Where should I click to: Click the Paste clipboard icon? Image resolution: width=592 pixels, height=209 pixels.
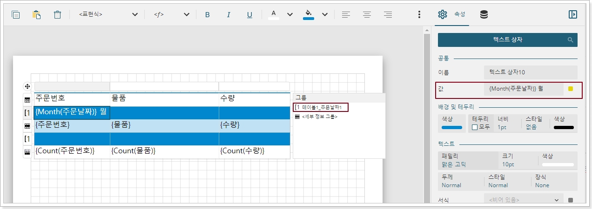36,14
